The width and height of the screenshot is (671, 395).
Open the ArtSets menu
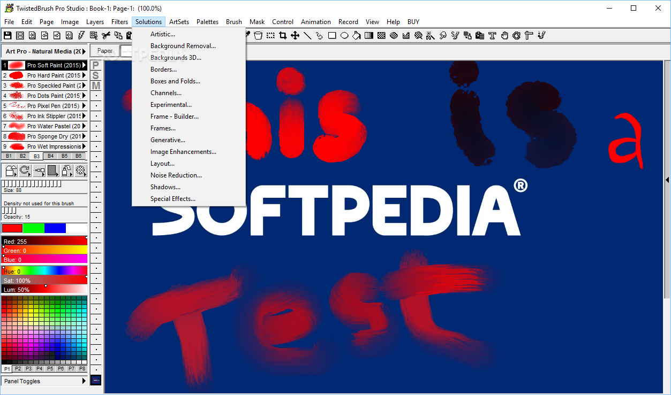click(179, 22)
